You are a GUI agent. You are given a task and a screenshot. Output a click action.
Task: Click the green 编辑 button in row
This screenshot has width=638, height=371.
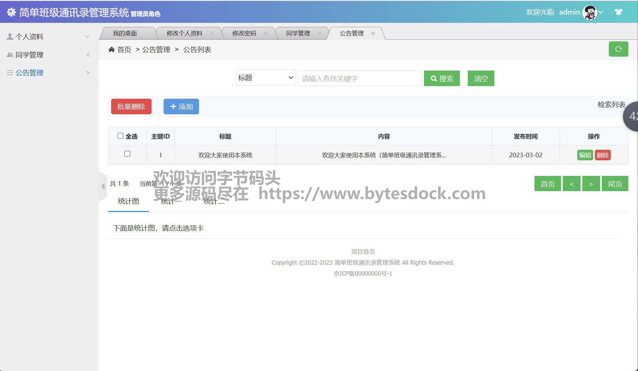pyautogui.click(x=585, y=155)
